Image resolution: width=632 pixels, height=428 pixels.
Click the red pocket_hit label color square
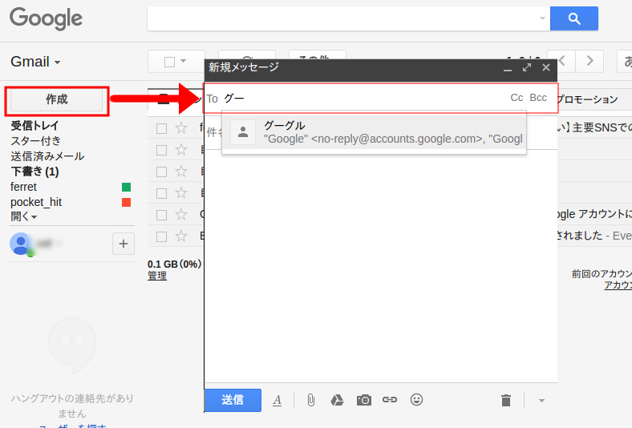coord(126,202)
